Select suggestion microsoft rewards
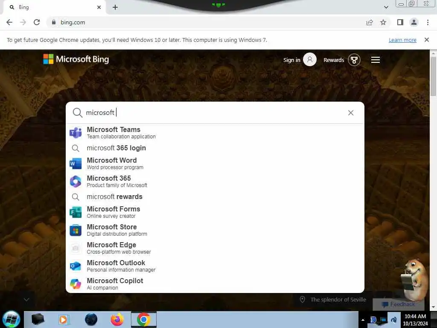The height and width of the screenshot is (328, 437). click(x=114, y=196)
